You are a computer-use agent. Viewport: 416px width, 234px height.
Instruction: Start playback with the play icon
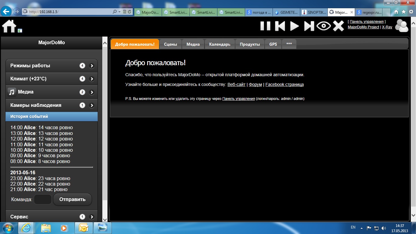[294, 26]
